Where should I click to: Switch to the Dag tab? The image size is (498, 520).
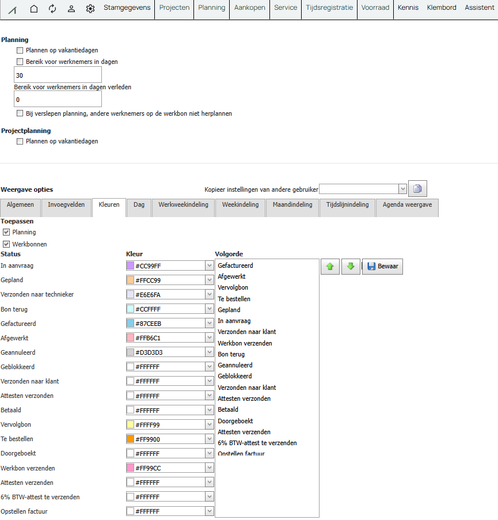pyautogui.click(x=139, y=208)
